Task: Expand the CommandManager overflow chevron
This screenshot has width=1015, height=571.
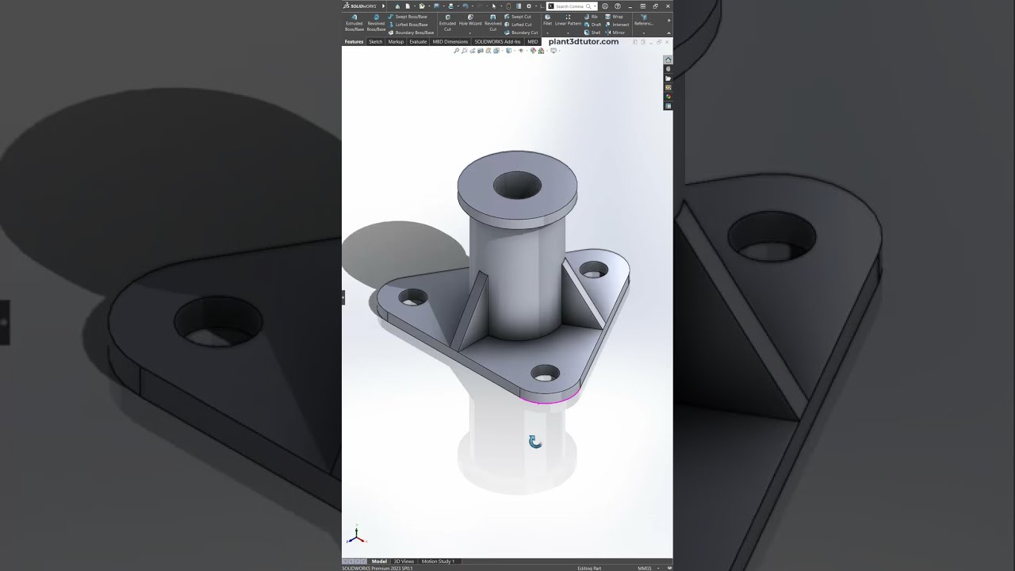Action: [668, 20]
